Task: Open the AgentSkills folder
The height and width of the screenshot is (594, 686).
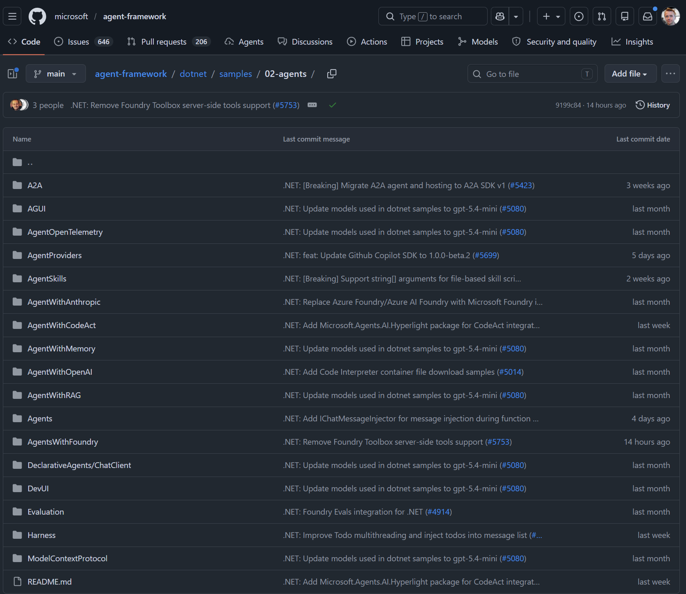Action: (x=47, y=279)
